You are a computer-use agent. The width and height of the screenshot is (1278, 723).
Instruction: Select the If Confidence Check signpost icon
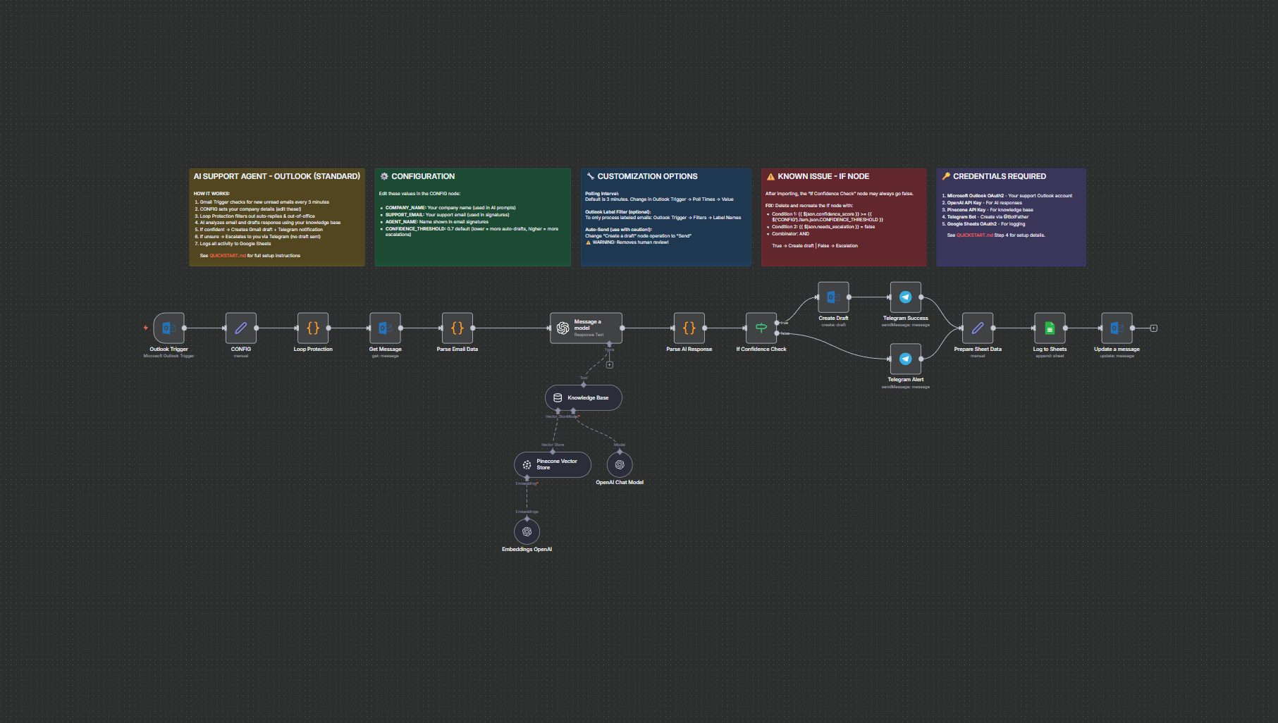coord(762,328)
